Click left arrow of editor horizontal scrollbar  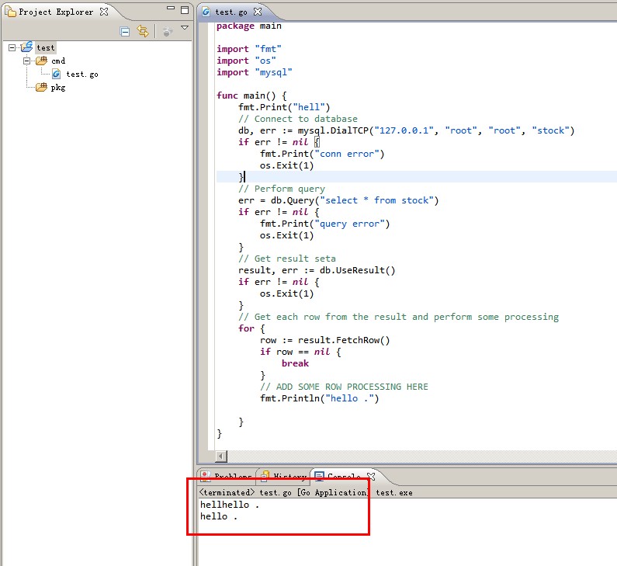coord(221,456)
